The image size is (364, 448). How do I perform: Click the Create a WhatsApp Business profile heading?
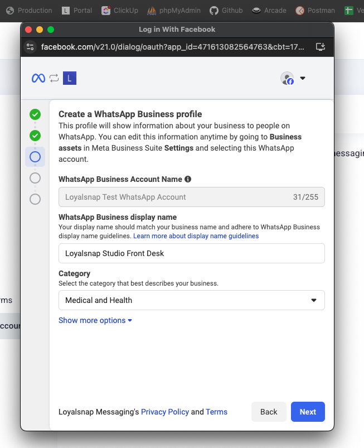click(x=130, y=114)
